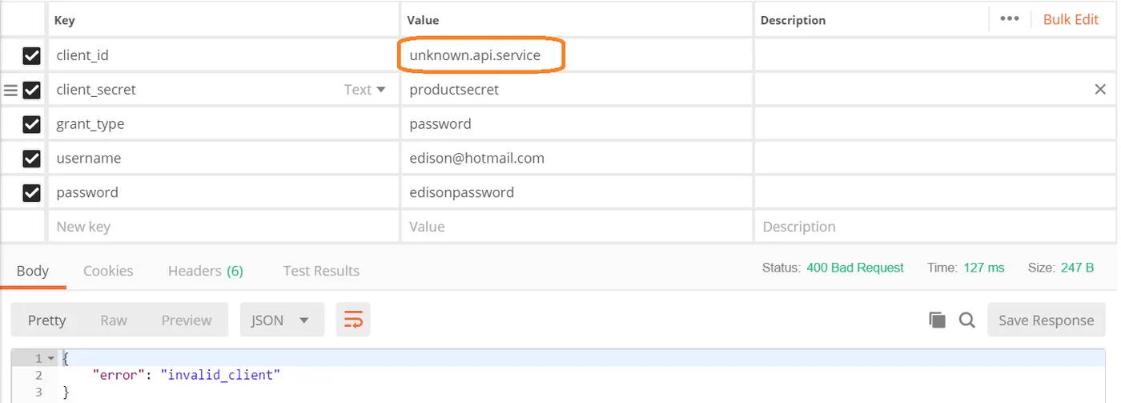Open search in response body
This screenshot has width=1121, height=403.
(967, 320)
